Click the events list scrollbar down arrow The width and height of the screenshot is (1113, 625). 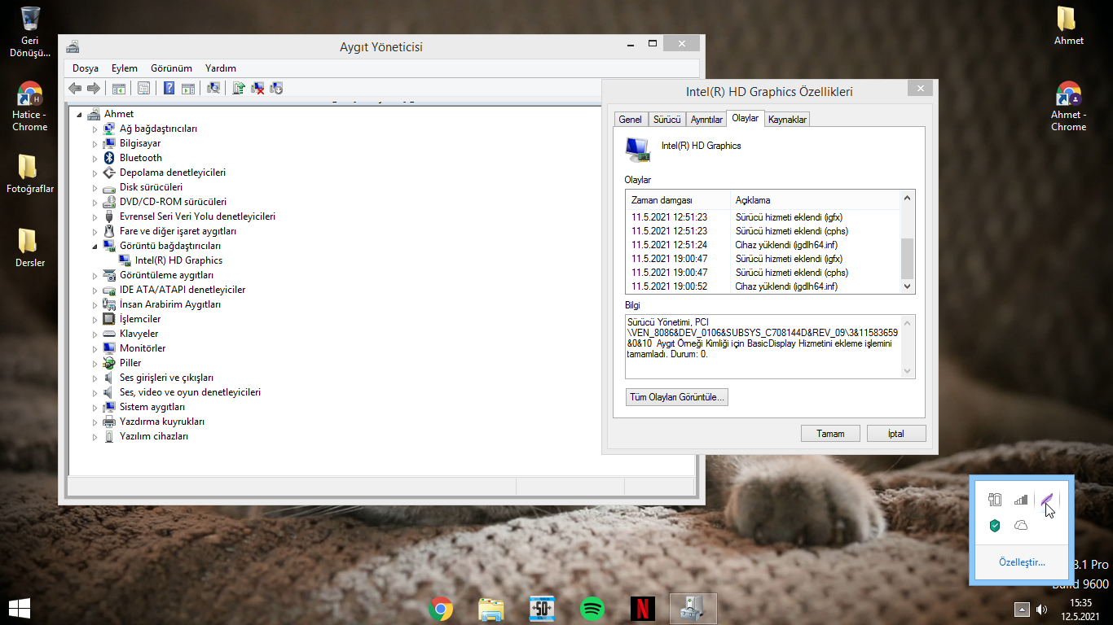click(x=908, y=286)
